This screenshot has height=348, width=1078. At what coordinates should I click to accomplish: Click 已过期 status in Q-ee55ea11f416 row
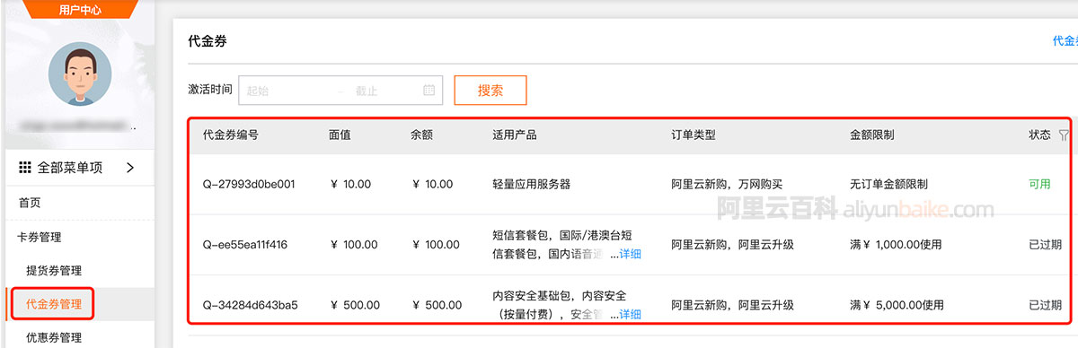tap(1045, 245)
